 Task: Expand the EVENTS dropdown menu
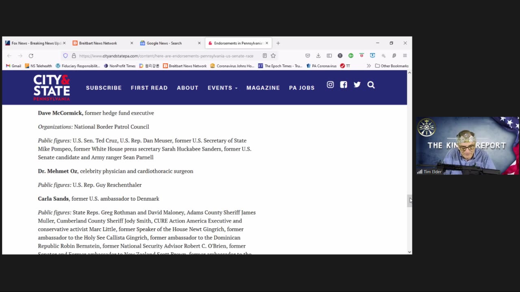[223, 88]
